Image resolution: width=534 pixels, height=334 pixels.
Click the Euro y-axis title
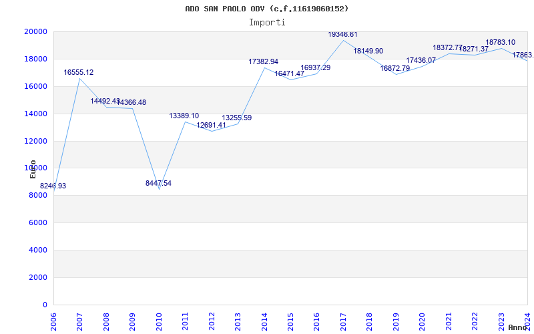pyautogui.click(x=33, y=169)
